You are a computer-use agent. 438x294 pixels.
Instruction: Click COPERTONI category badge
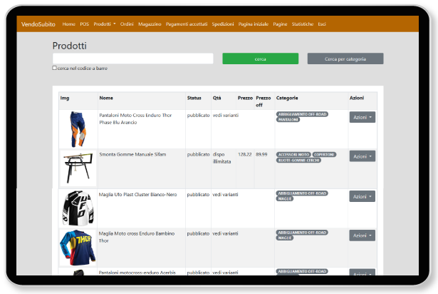tap(324, 155)
